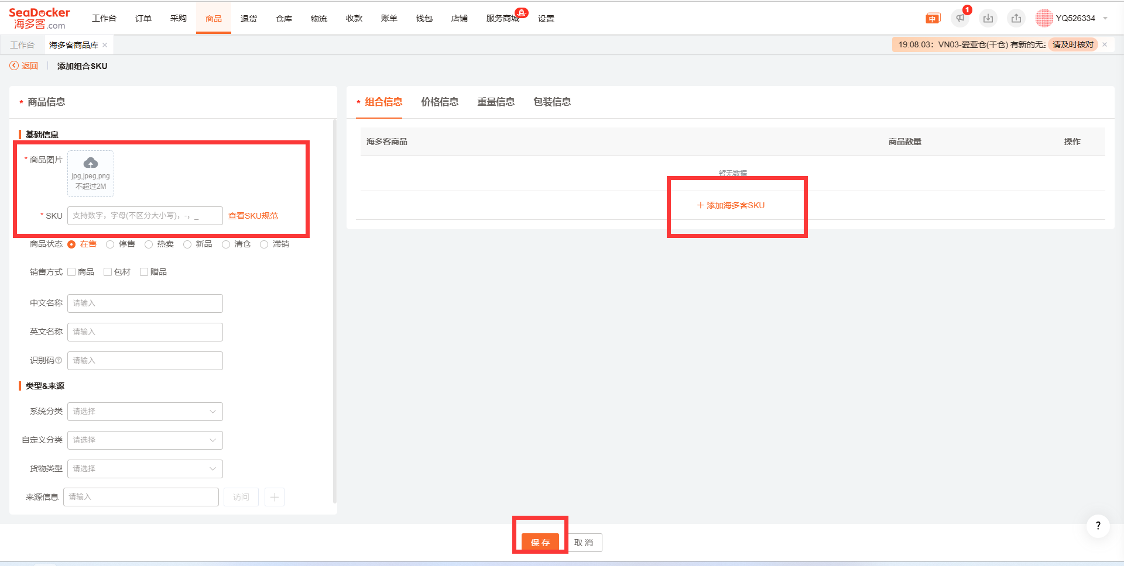The height and width of the screenshot is (566, 1124).
Task: Expand the 系统分类 dropdown
Action: coord(145,412)
